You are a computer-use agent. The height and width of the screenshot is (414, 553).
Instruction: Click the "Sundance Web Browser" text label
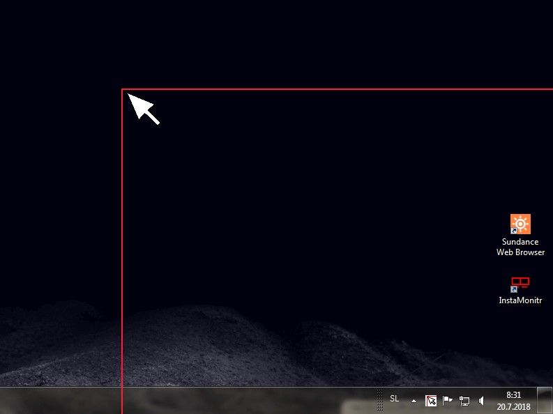coord(520,247)
